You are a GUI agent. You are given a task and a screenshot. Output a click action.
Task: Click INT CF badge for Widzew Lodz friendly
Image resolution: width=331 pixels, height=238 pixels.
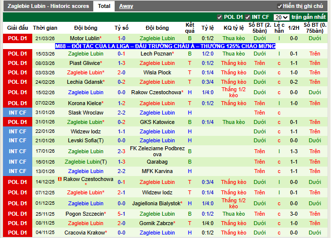click(17, 131)
